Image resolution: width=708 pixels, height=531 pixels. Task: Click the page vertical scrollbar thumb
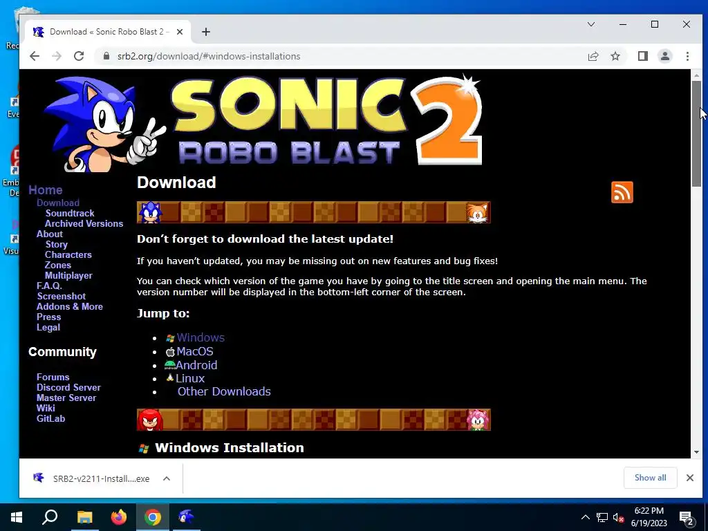coord(696,133)
